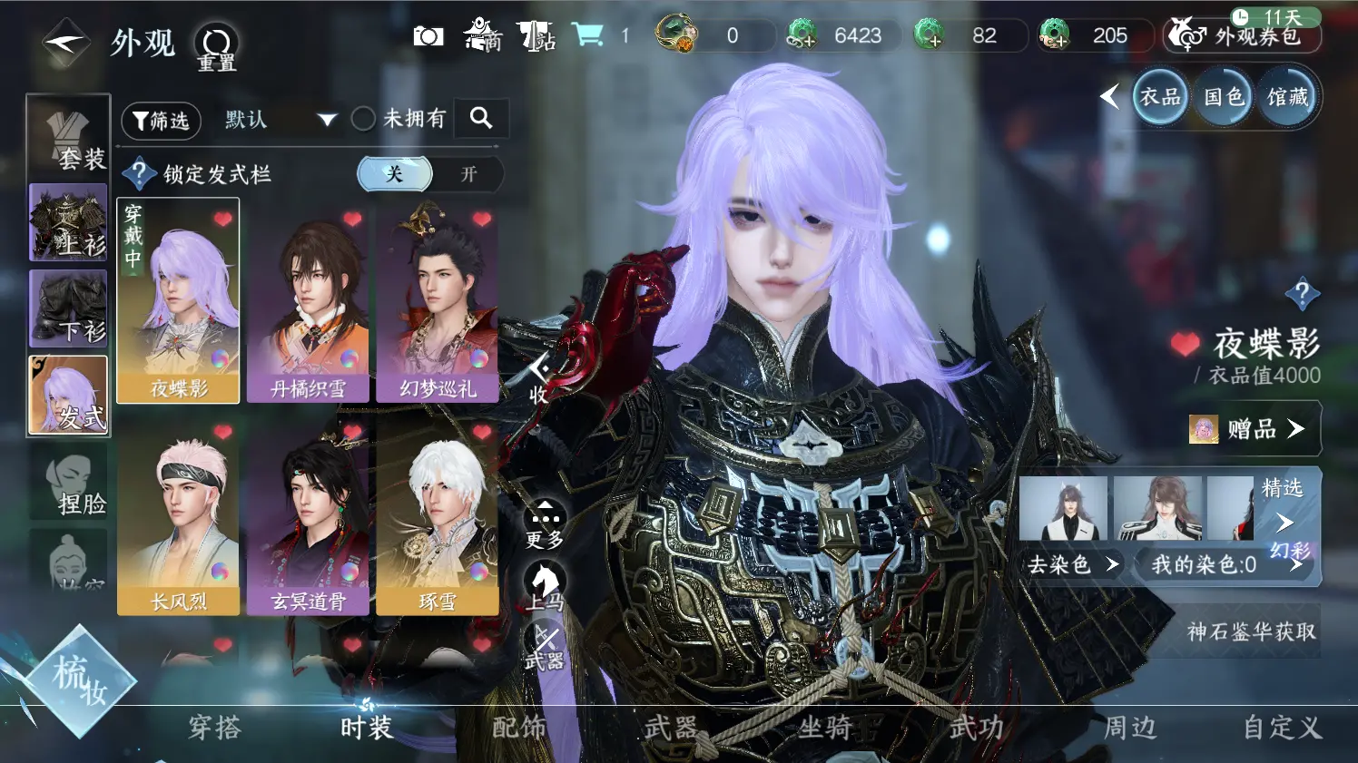Select the 琢雪 white hairstyle card
Screen dimensions: 1358x763
(438, 515)
